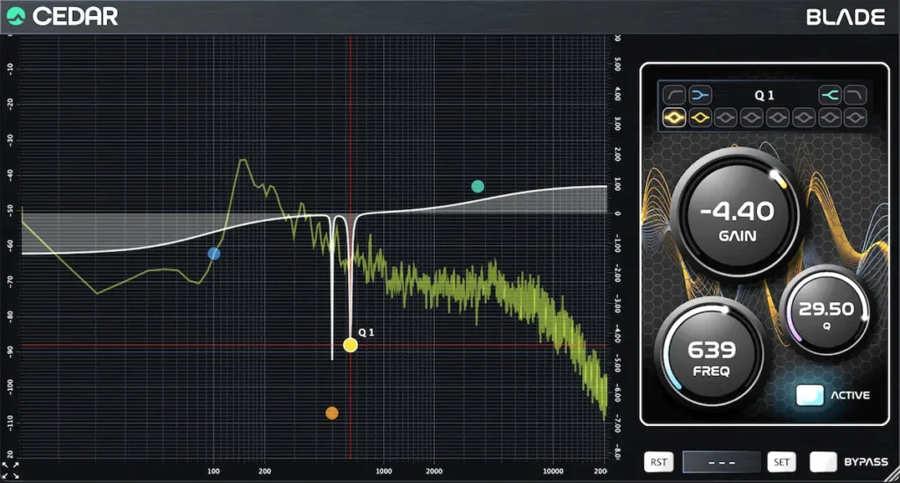900x483 pixels.
Task: Select the third bell band icon
Action: tap(726, 119)
